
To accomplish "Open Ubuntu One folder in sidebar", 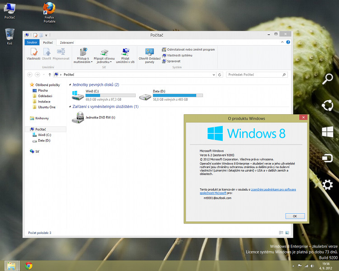I will coord(44,107).
